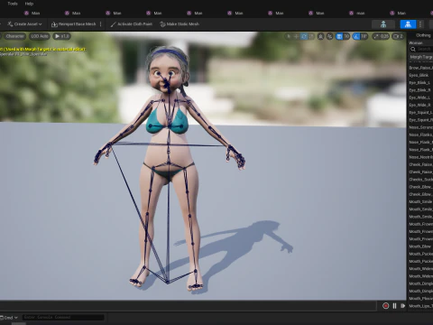Toggle grid snapping in viewport
Viewport: 433px width, 325px height.
click(339, 36)
